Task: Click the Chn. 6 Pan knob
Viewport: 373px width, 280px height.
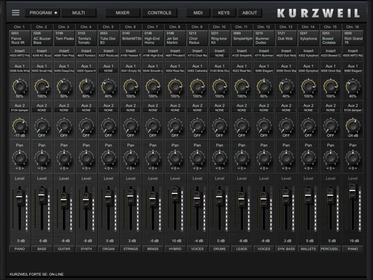Action: [131, 158]
